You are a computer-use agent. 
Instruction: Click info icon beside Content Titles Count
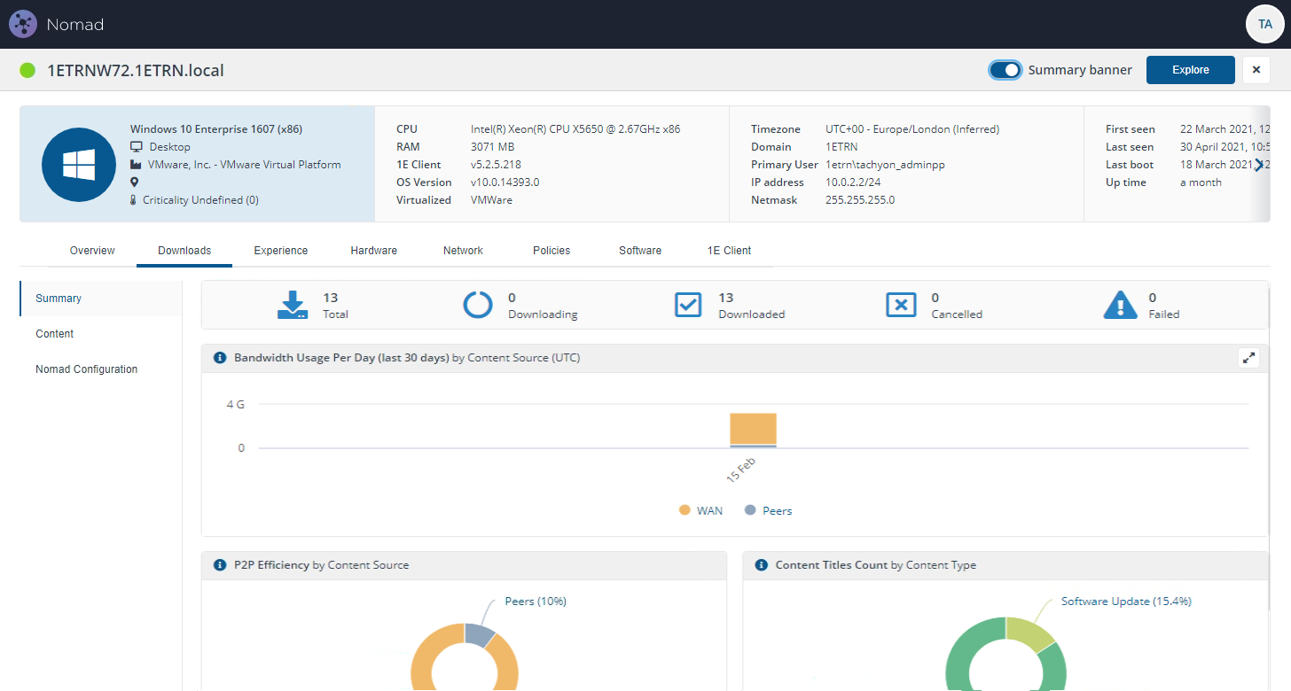click(x=761, y=564)
